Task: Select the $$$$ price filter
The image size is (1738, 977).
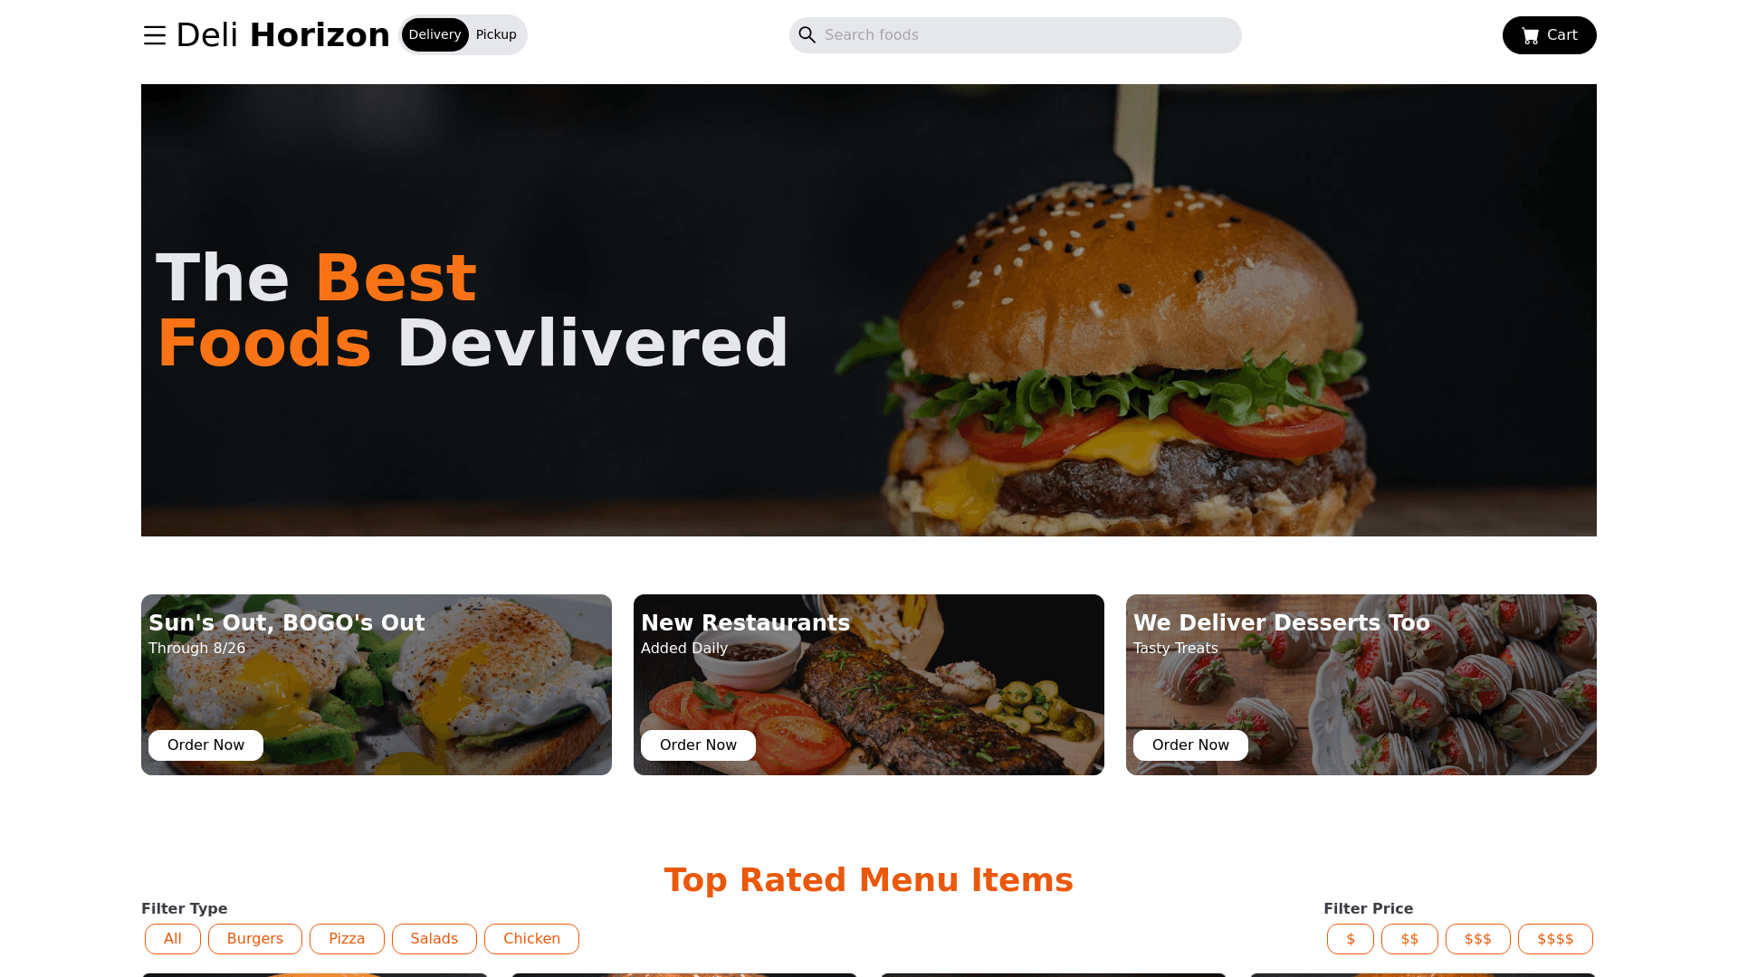Action: (x=1555, y=939)
